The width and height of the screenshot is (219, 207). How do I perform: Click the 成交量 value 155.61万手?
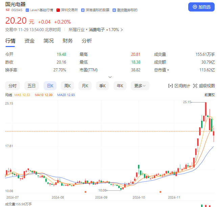205,54
